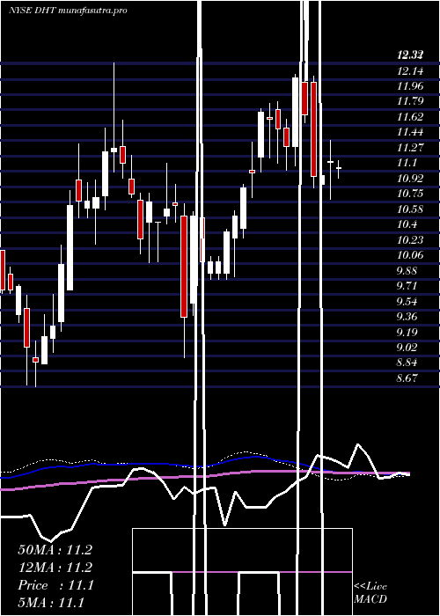Click the 9.54 price axis label
Screen dimensions: 440x616
(407, 302)
